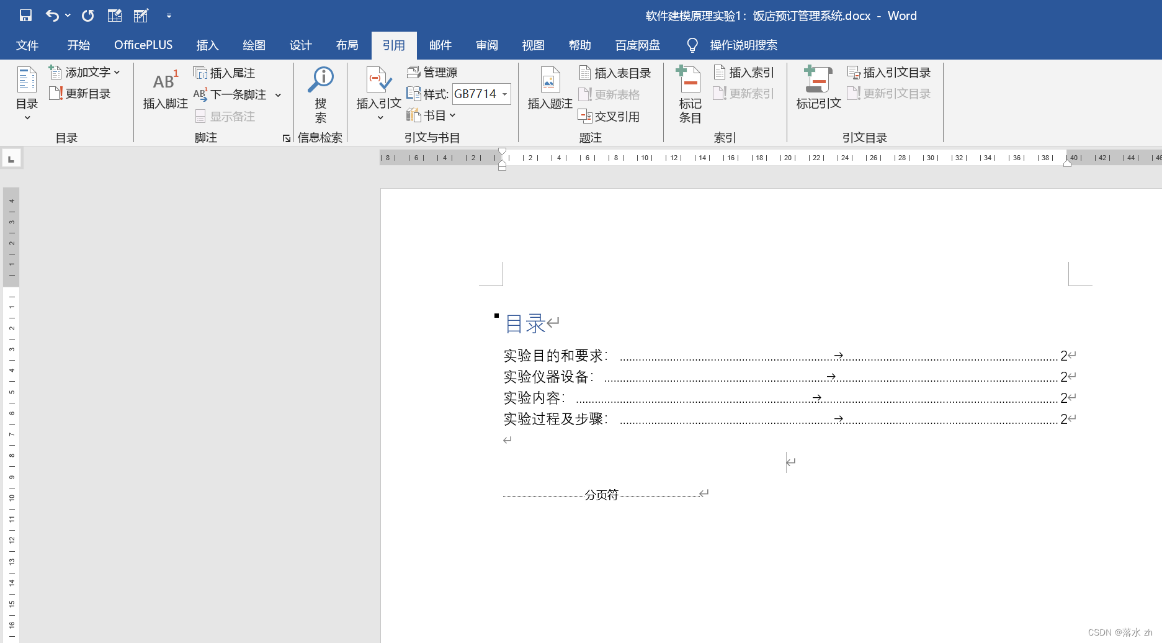Open the 百度网盘 tab

pos(638,45)
